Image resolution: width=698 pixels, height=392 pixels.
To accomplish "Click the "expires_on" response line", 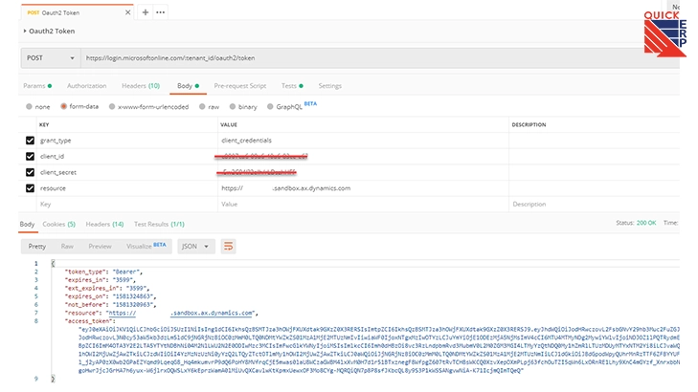I will coord(110,296).
